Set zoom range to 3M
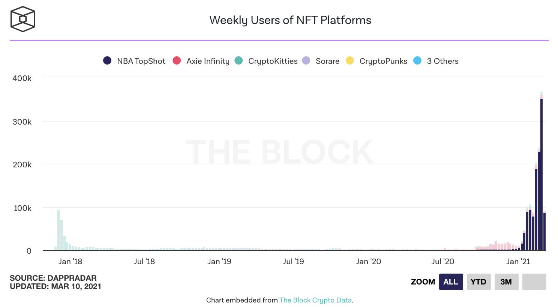The image size is (558, 307). pyautogui.click(x=506, y=282)
